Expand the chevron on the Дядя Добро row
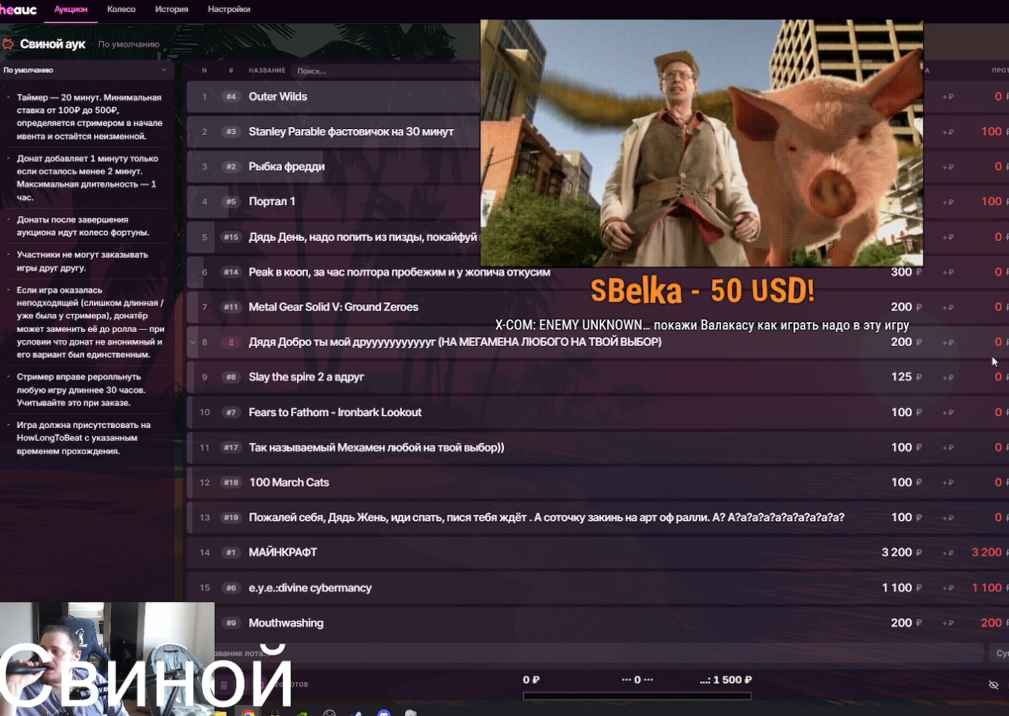The height and width of the screenshot is (716, 1009). (193, 342)
